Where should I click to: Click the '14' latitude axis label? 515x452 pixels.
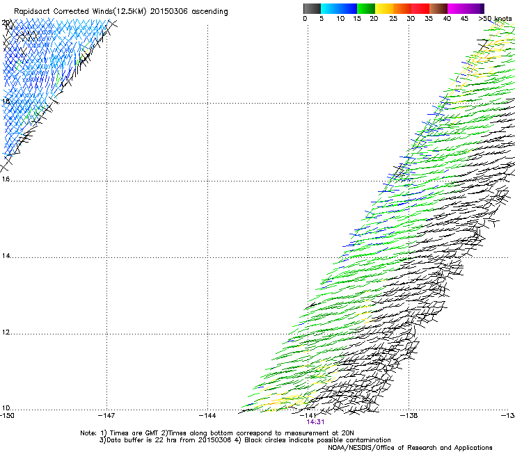point(6,256)
